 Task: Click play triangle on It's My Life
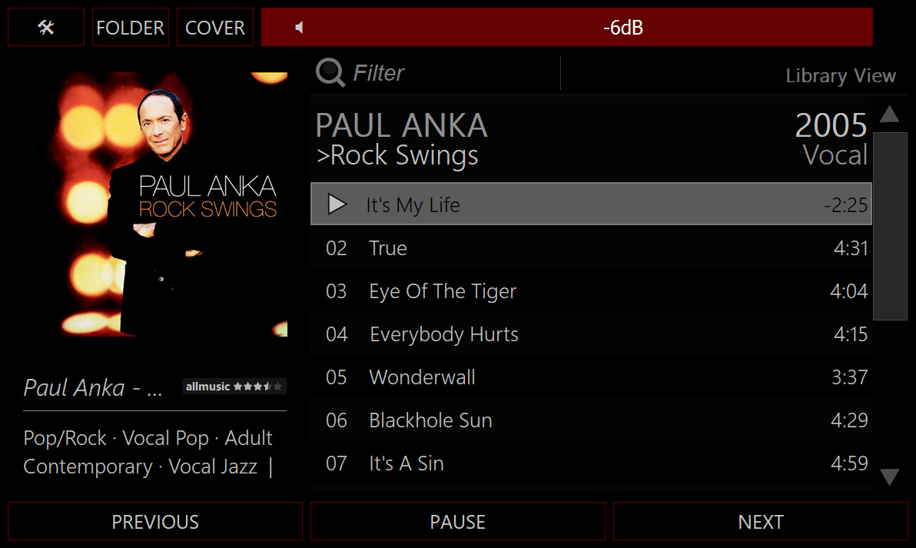click(x=337, y=204)
